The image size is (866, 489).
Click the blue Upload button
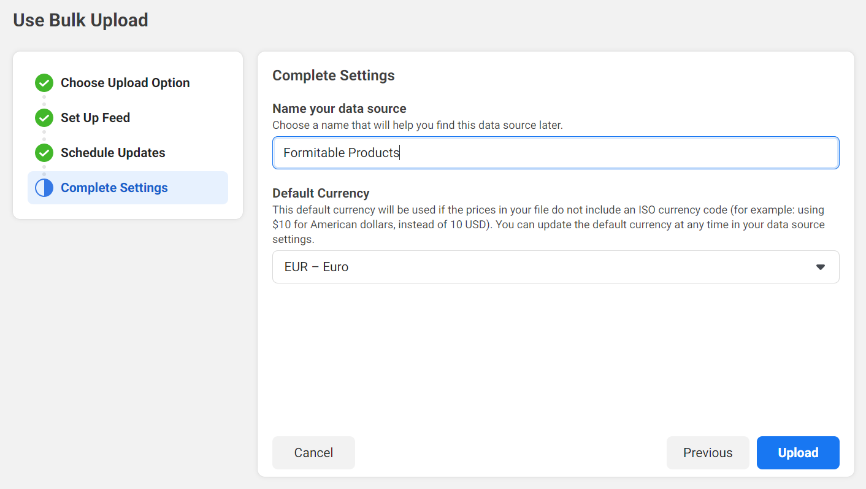798,453
